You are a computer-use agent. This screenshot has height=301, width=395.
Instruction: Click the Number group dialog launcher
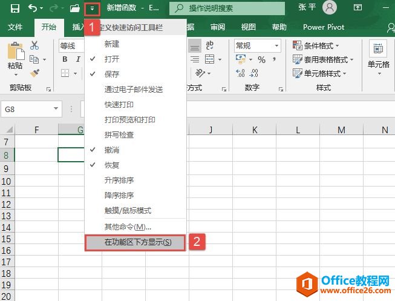click(281, 89)
